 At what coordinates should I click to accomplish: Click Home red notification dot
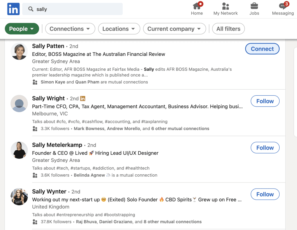200,4
